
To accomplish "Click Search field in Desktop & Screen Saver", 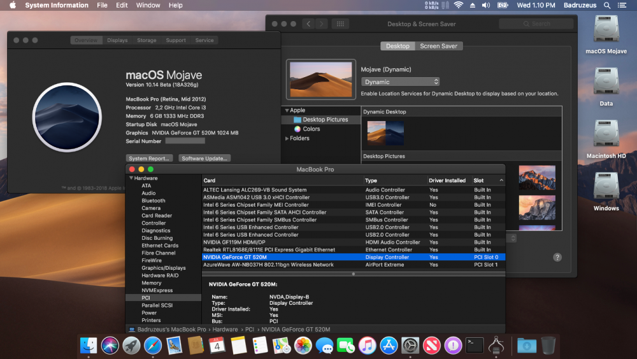I will pos(536,24).
